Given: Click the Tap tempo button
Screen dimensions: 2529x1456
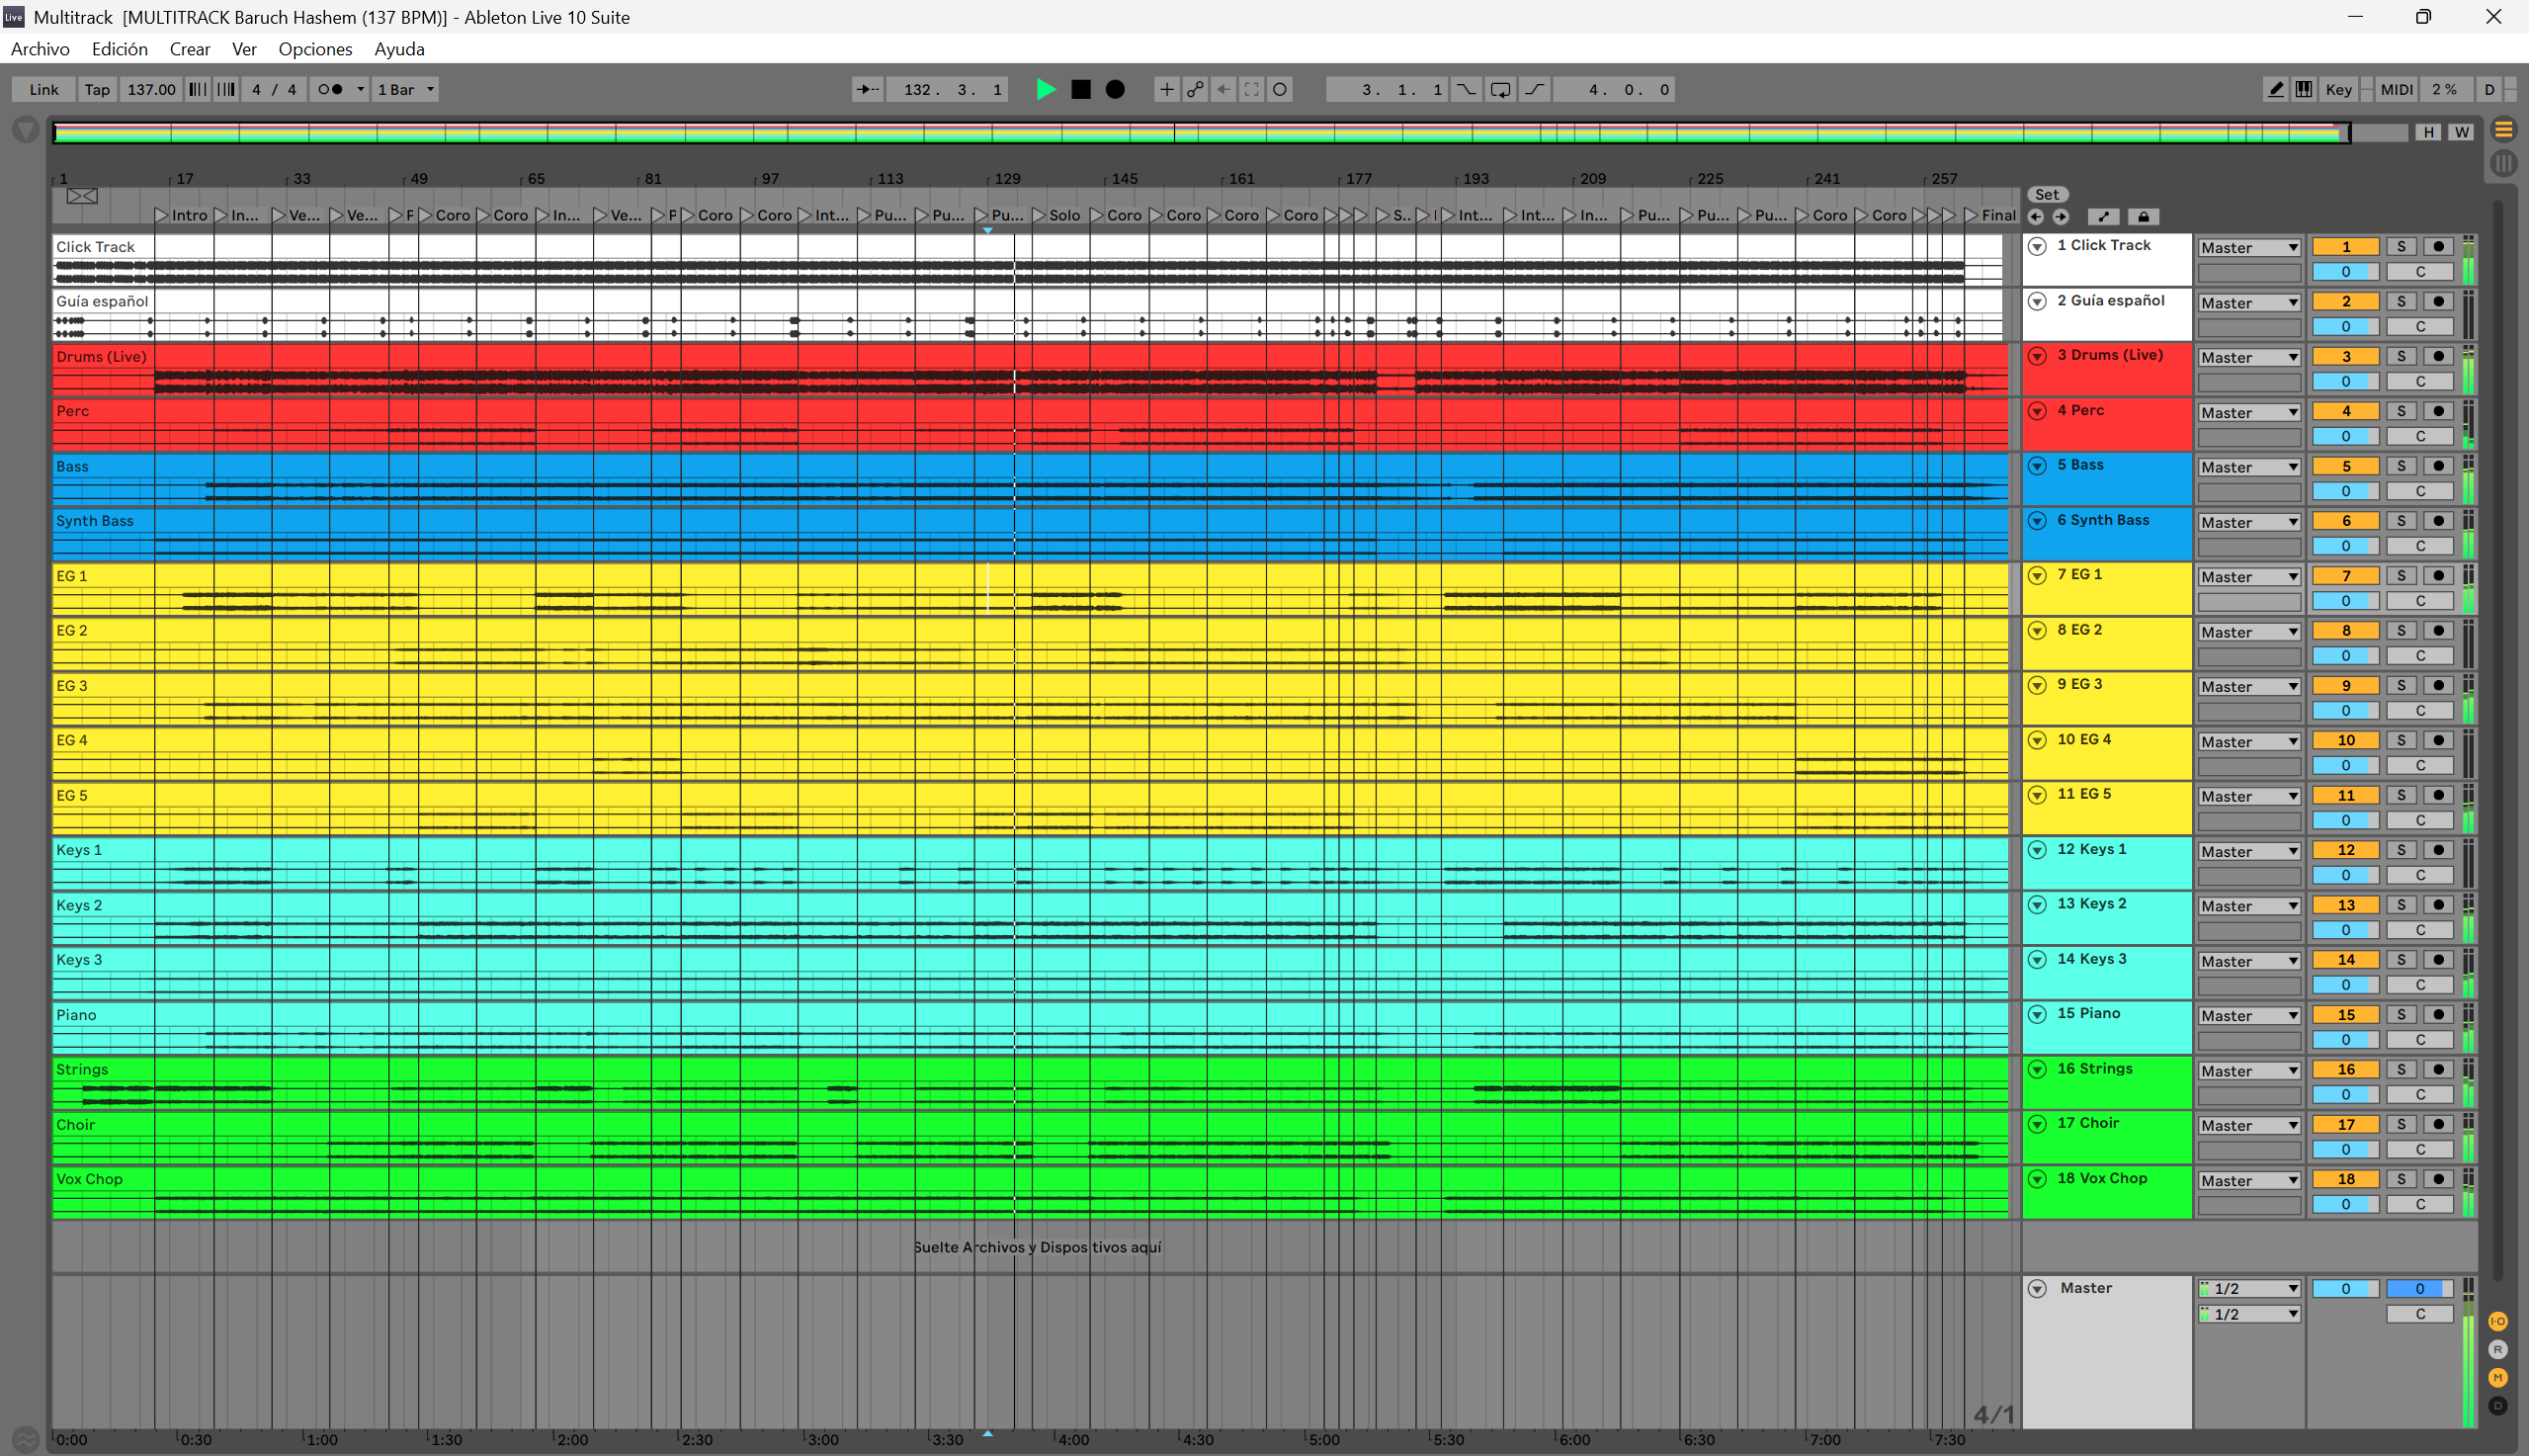Looking at the screenshot, I should click(97, 90).
